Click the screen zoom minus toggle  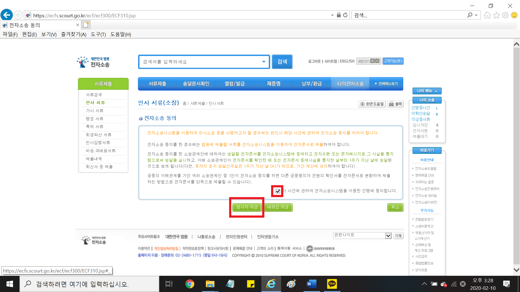(x=377, y=61)
